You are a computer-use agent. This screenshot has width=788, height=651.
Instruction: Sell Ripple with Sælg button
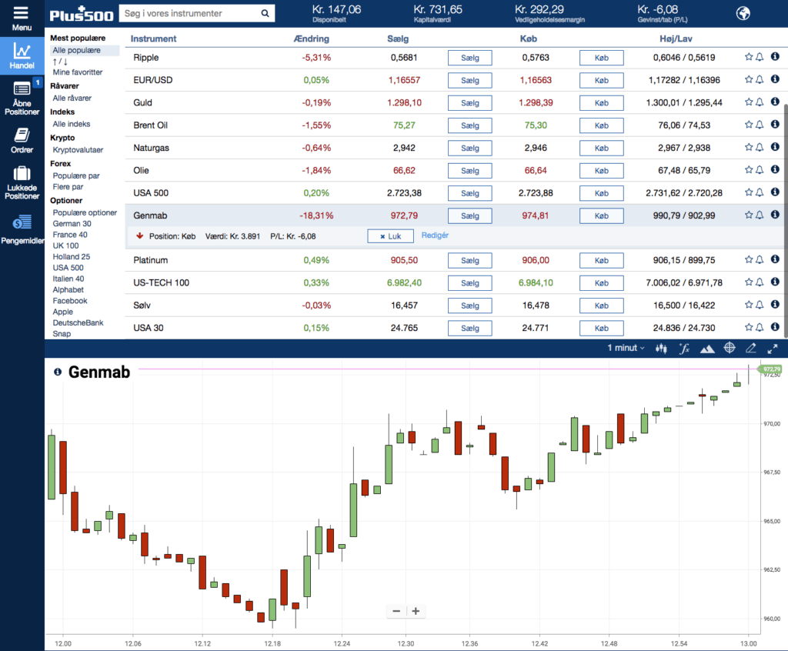coord(470,58)
